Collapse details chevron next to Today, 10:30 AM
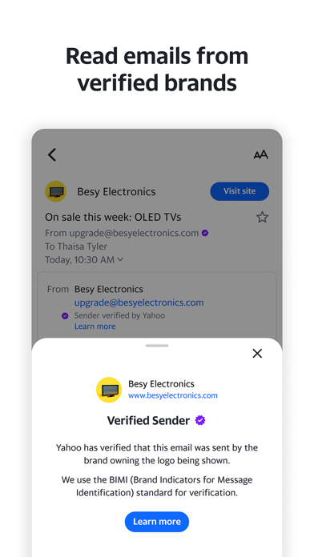Image resolution: width=314 pixels, height=557 pixels. (x=120, y=259)
